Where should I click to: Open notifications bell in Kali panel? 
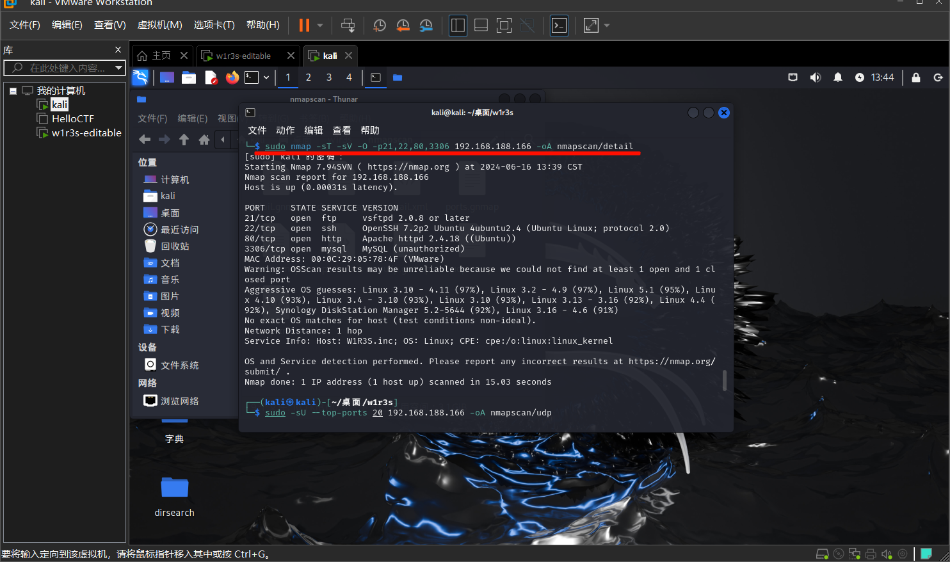(838, 77)
